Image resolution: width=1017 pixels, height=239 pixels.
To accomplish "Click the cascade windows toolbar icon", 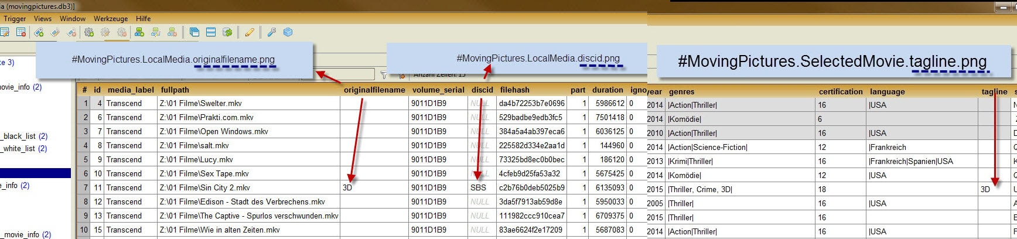I will pyautogui.click(x=194, y=32).
